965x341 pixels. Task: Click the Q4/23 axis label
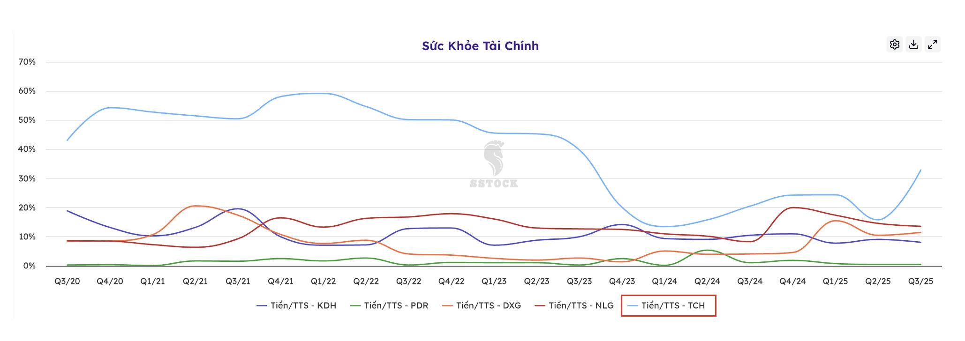pos(622,282)
